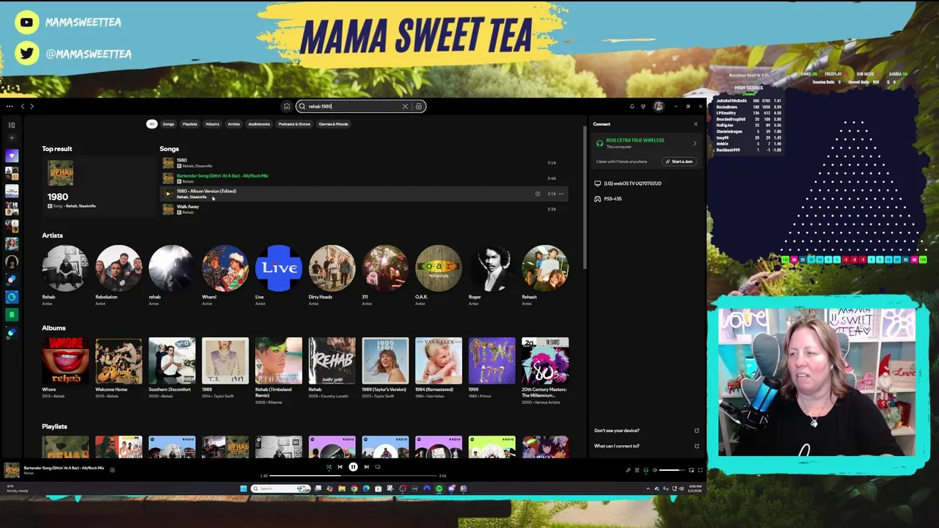The image size is (939, 528).
Task: Filter search results by Artists
Action: [234, 124]
